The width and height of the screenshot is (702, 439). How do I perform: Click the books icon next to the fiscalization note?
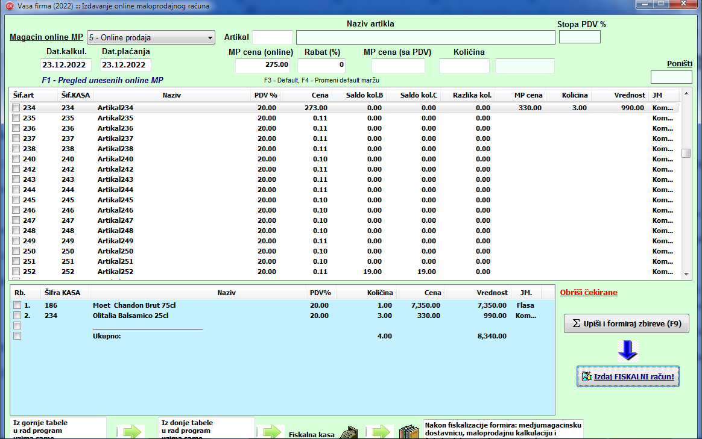tap(408, 433)
